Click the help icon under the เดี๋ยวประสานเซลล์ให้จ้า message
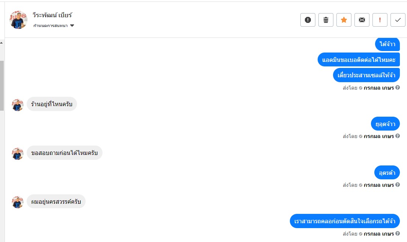Image resolution: width=407 pixels, height=242 pixels. [x=398, y=87]
